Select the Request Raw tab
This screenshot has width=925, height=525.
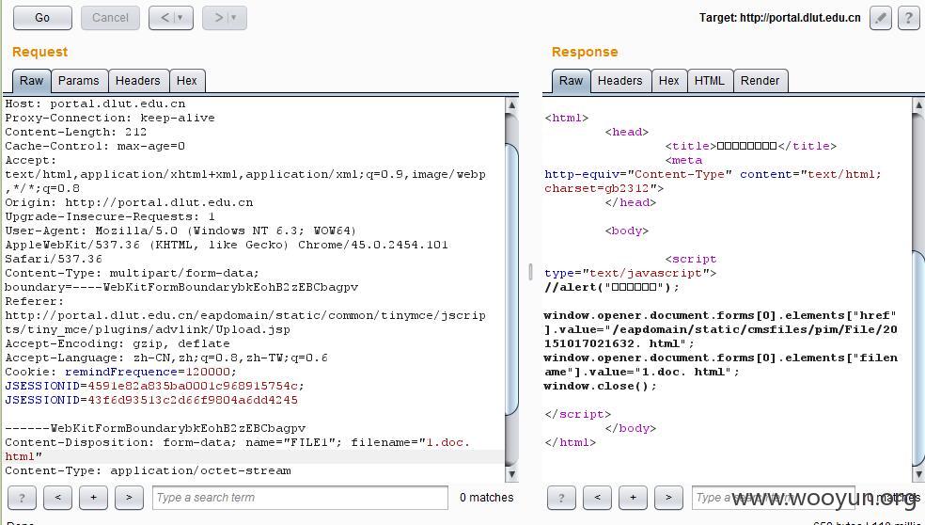click(x=31, y=81)
